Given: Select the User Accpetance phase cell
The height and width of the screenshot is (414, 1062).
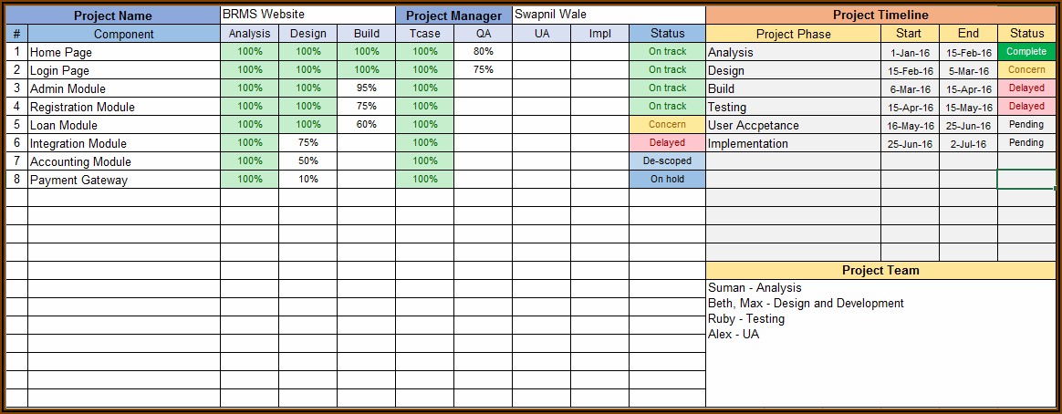Looking at the screenshot, I should point(793,125).
